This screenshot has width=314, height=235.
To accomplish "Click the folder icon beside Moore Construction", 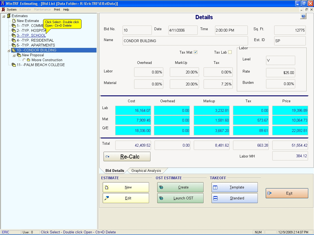I will pyautogui.click(x=29, y=60).
